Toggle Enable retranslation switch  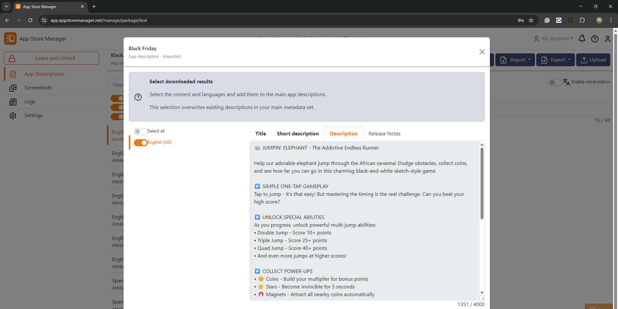pyautogui.click(x=555, y=82)
